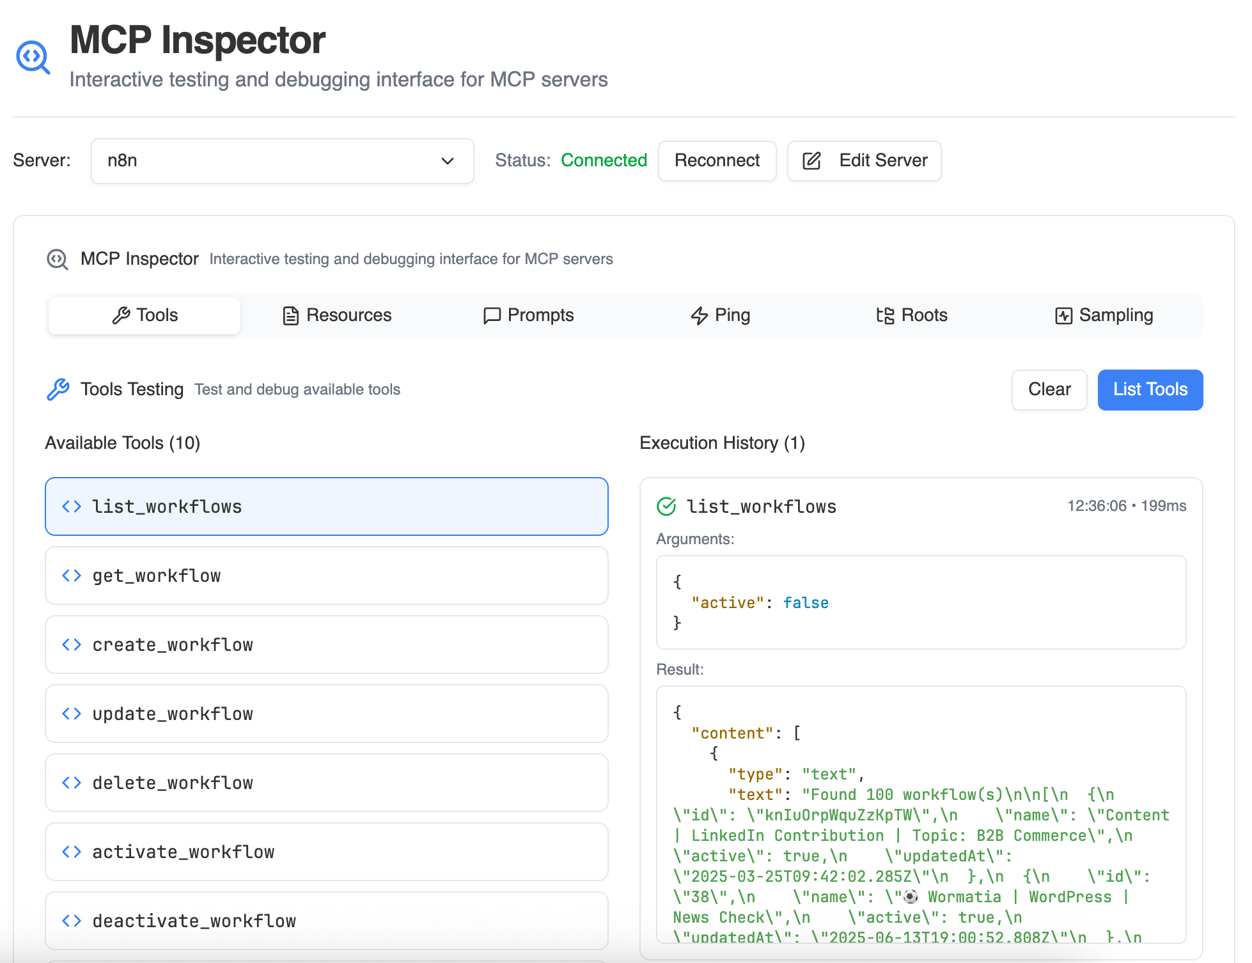Image resolution: width=1252 pixels, height=963 pixels.
Task: Click the MCP Inspector logo magnifier icon
Action: point(33,58)
